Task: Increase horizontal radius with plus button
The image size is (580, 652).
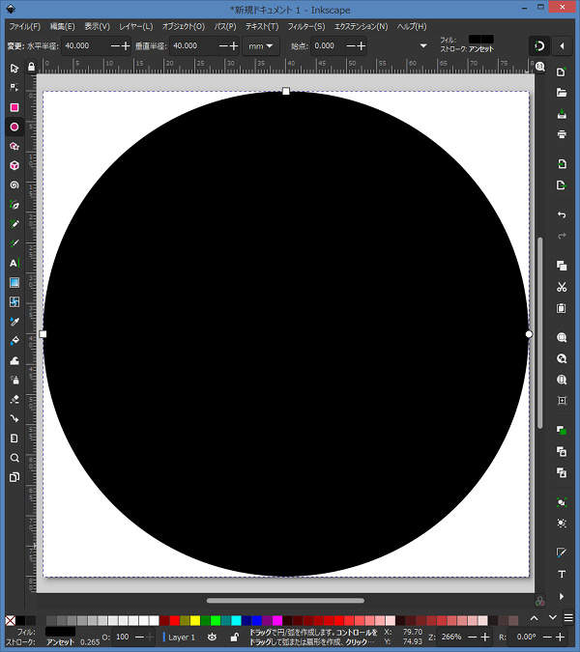Action: coord(126,45)
